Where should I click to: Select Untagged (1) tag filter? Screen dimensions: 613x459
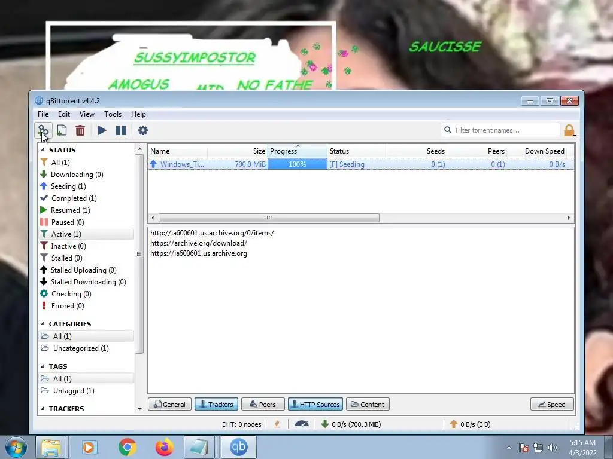click(x=86, y=391)
